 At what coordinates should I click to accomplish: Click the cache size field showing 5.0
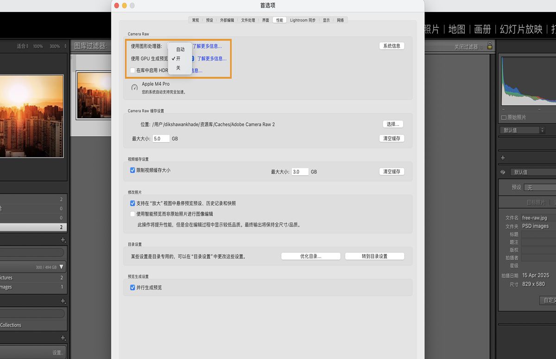161,138
